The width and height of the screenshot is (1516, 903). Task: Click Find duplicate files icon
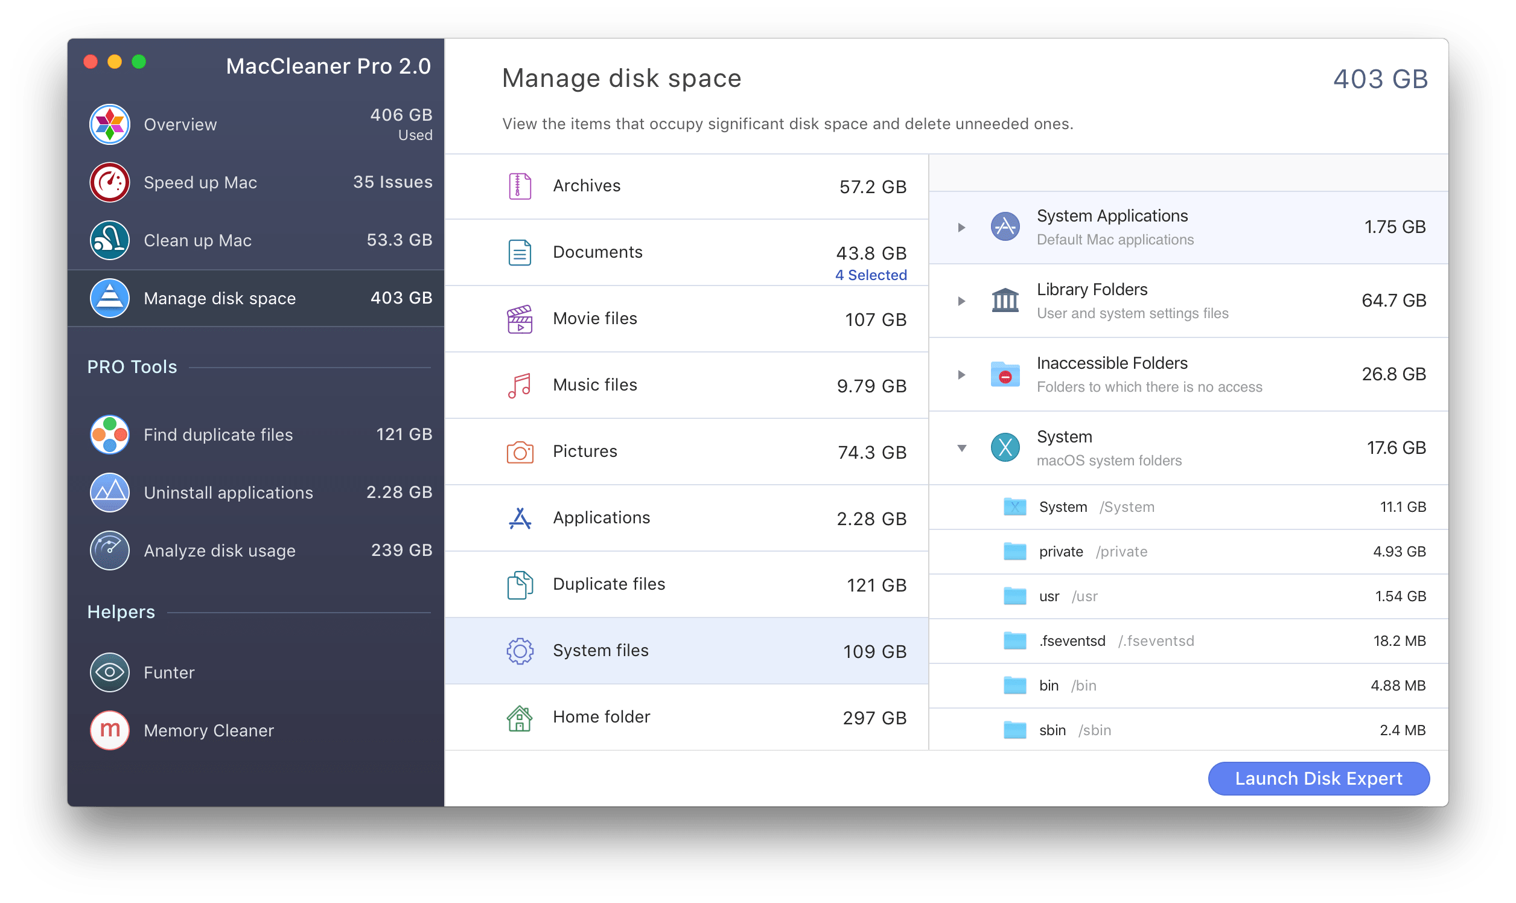click(110, 433)
